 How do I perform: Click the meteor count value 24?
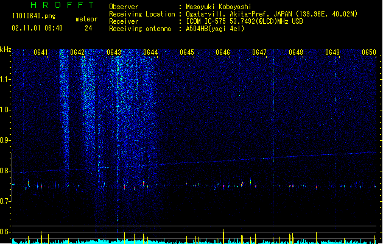click(x=88, y=28)
